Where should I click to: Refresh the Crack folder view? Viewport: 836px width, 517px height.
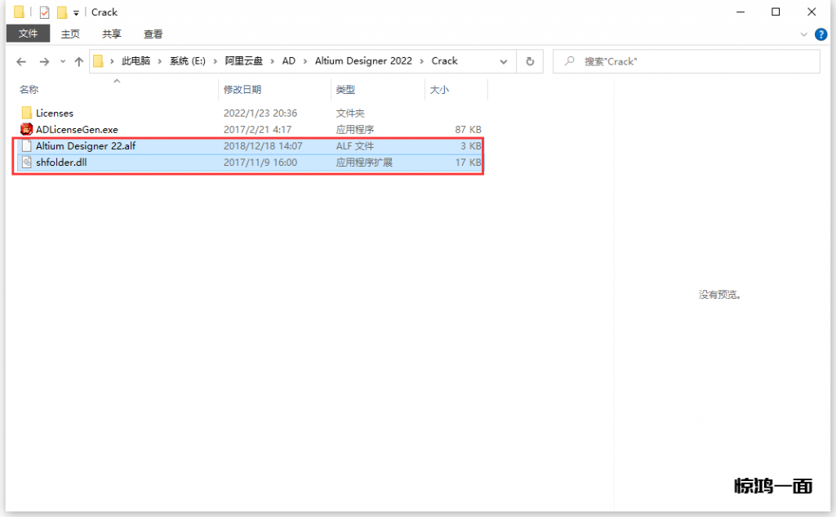click(530, 61)
